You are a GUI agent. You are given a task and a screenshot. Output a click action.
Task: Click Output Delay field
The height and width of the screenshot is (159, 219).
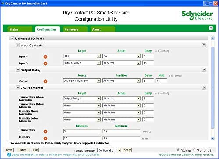[x=148, y=81]
